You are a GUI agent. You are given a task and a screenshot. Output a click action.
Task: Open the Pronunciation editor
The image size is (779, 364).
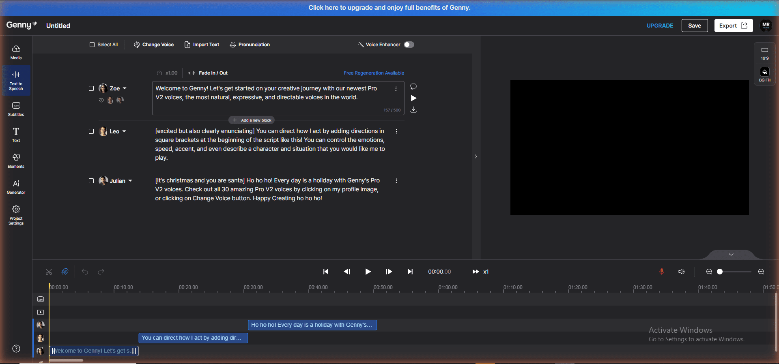[x=250, y=45]
